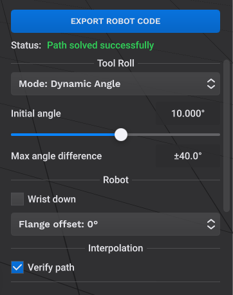This screenshot has height=295, width=233.
Task: Click the Path solved successfully status text
Action: (x=100, y=45)
